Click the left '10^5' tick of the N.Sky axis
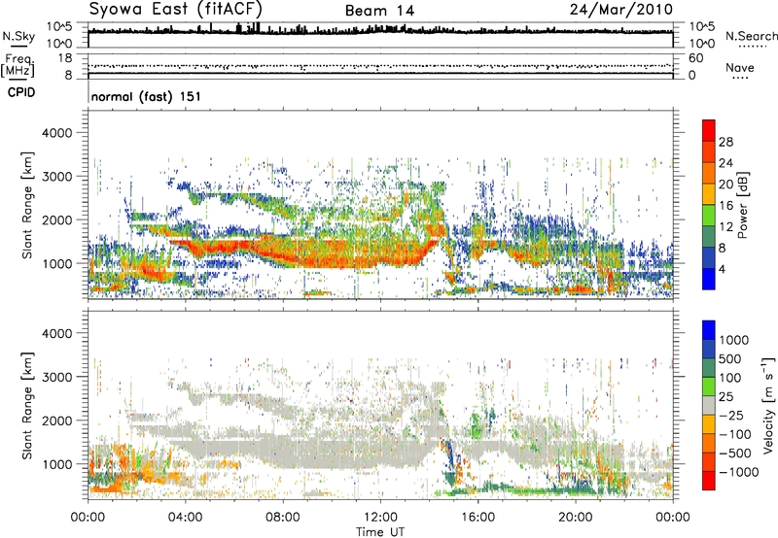Viewport: 778px width, 538px height. [59, 26]
